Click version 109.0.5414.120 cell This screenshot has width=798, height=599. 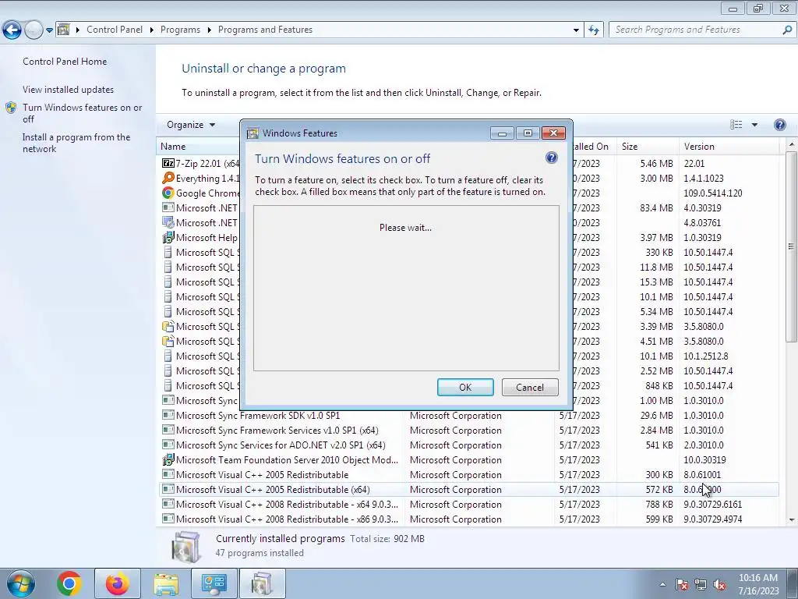tap(712, 193)
